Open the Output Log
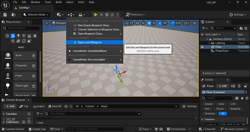This screenshot has height=132, width=250. (x=37, y=129)
